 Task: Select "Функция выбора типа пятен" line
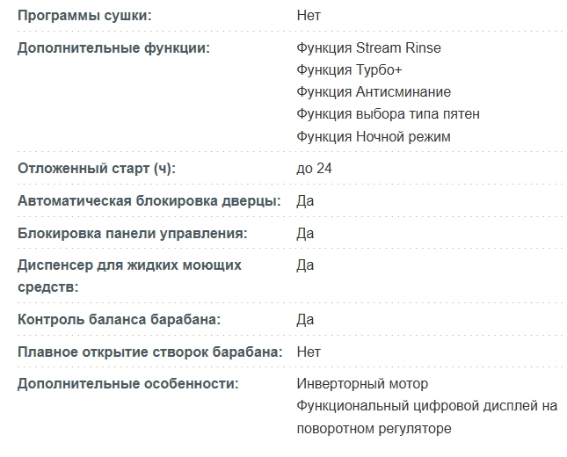coord(388,114)
